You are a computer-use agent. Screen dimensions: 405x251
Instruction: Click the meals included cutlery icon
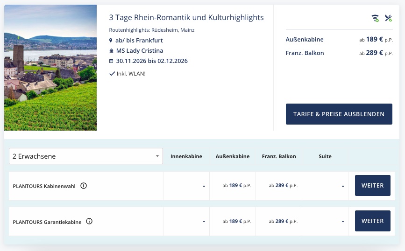388,18
